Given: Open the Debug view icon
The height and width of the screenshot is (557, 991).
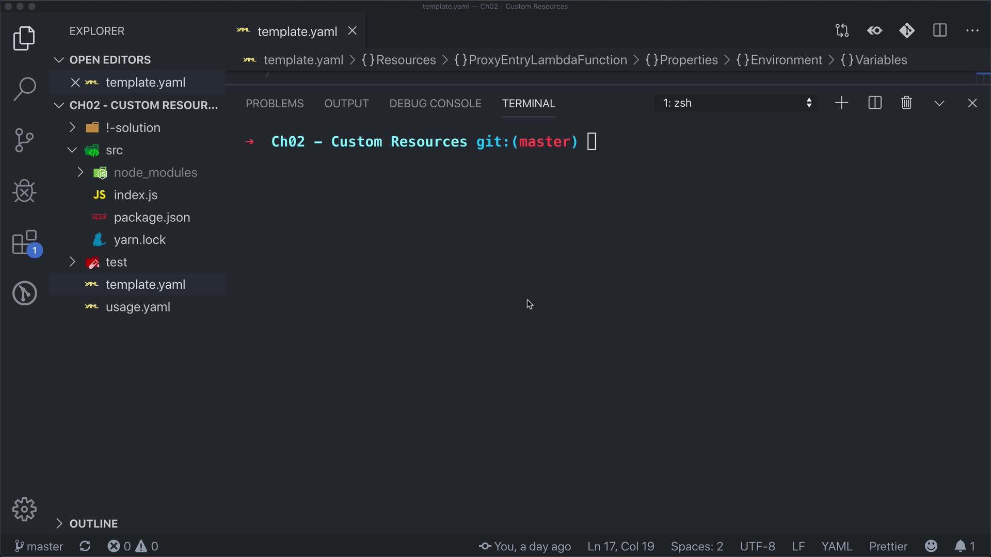Looking at the screenshot, I should 24,191.
